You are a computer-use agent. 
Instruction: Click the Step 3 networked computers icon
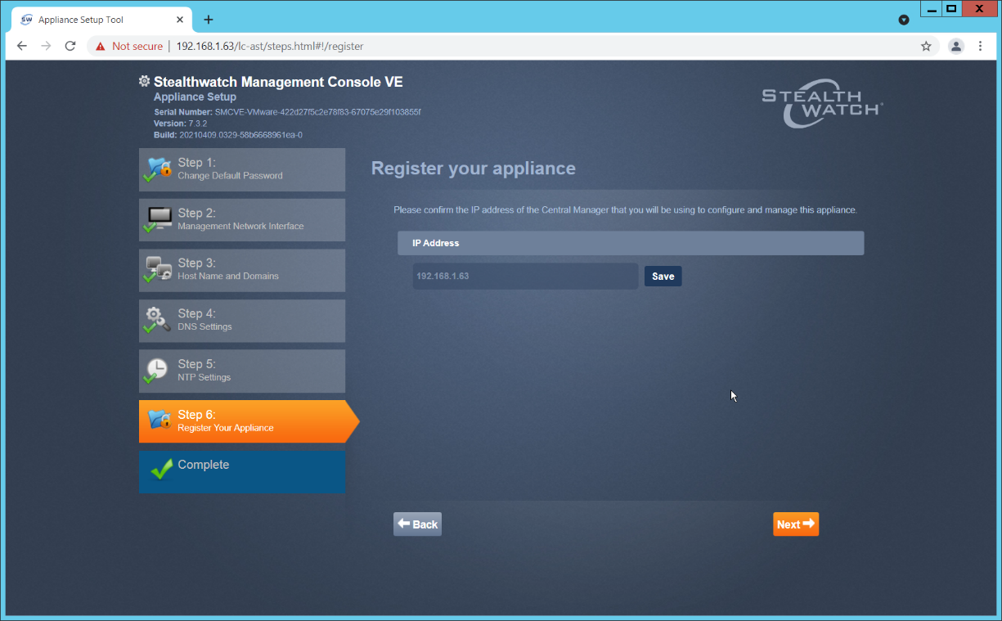tap(158, 270)
